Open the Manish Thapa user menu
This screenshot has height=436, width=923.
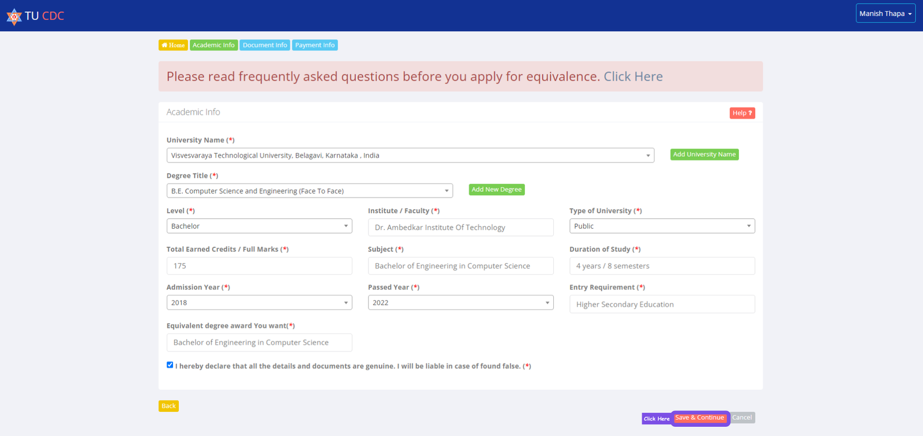pos(886,13)
